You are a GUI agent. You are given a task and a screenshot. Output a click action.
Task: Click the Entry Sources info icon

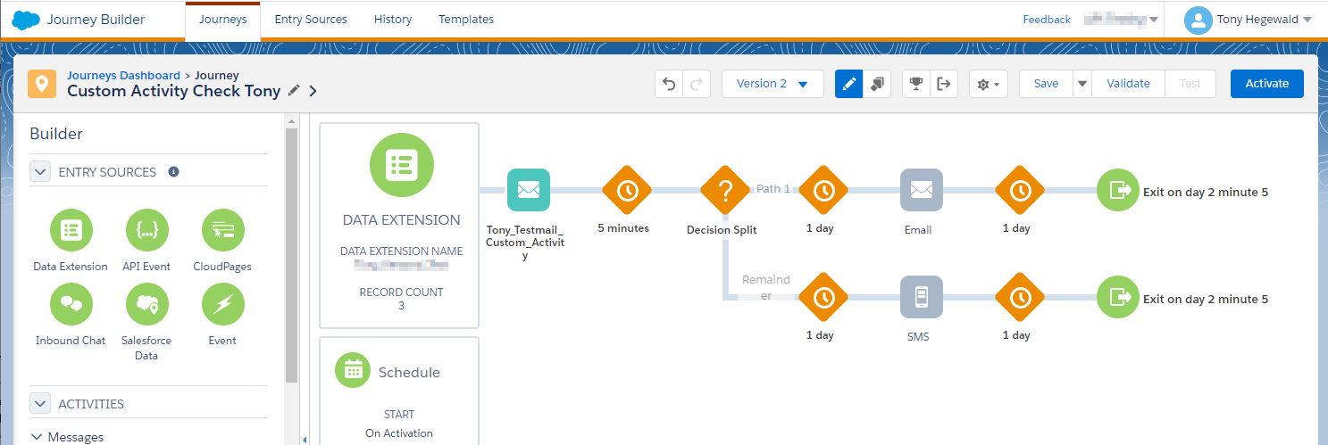[173, 171]
